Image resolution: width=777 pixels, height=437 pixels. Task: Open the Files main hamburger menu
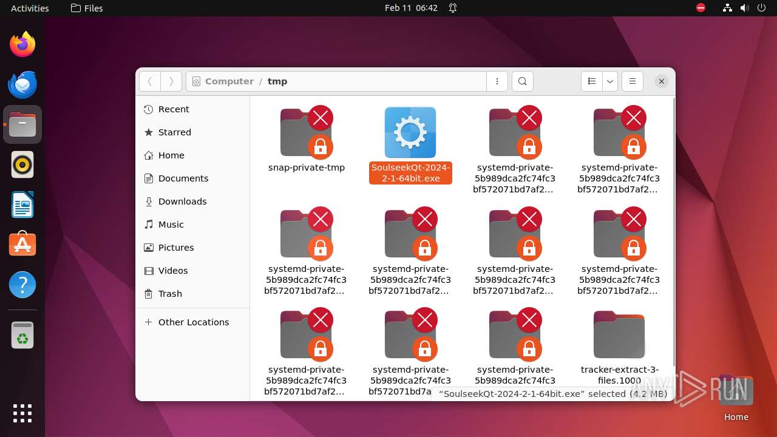(632, 81)
